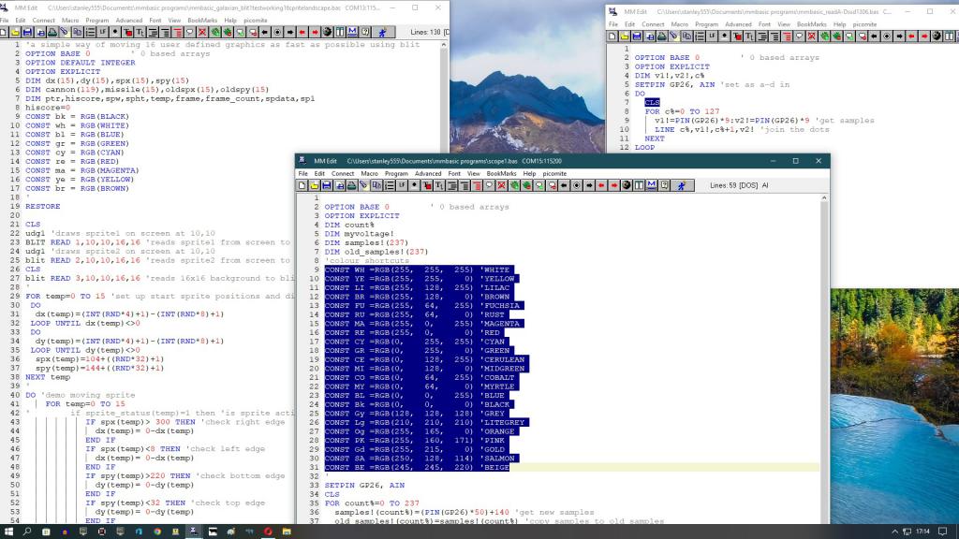Open Advanced menu in top-right MM Edit window
Image resolution: width=959 pixels, height=539 pixels.
pyautogui.click(x=738, y=24)
